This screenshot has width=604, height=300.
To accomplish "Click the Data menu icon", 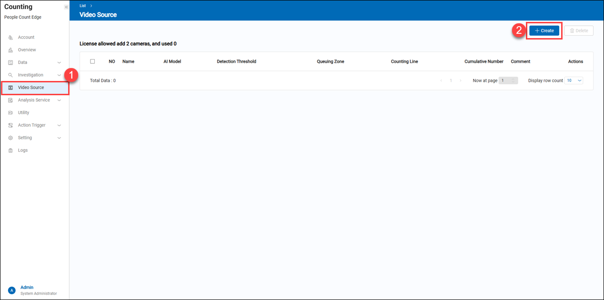I will point(10,62).
